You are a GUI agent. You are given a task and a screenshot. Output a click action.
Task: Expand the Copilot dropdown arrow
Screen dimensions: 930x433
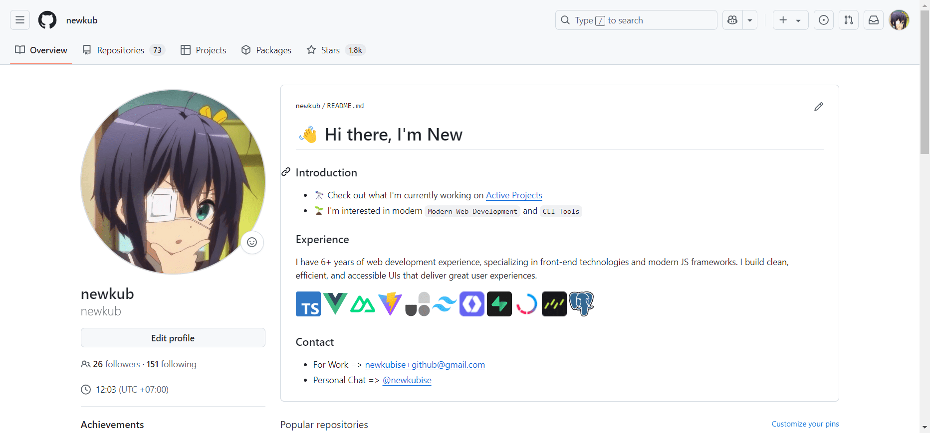point(750,20)
